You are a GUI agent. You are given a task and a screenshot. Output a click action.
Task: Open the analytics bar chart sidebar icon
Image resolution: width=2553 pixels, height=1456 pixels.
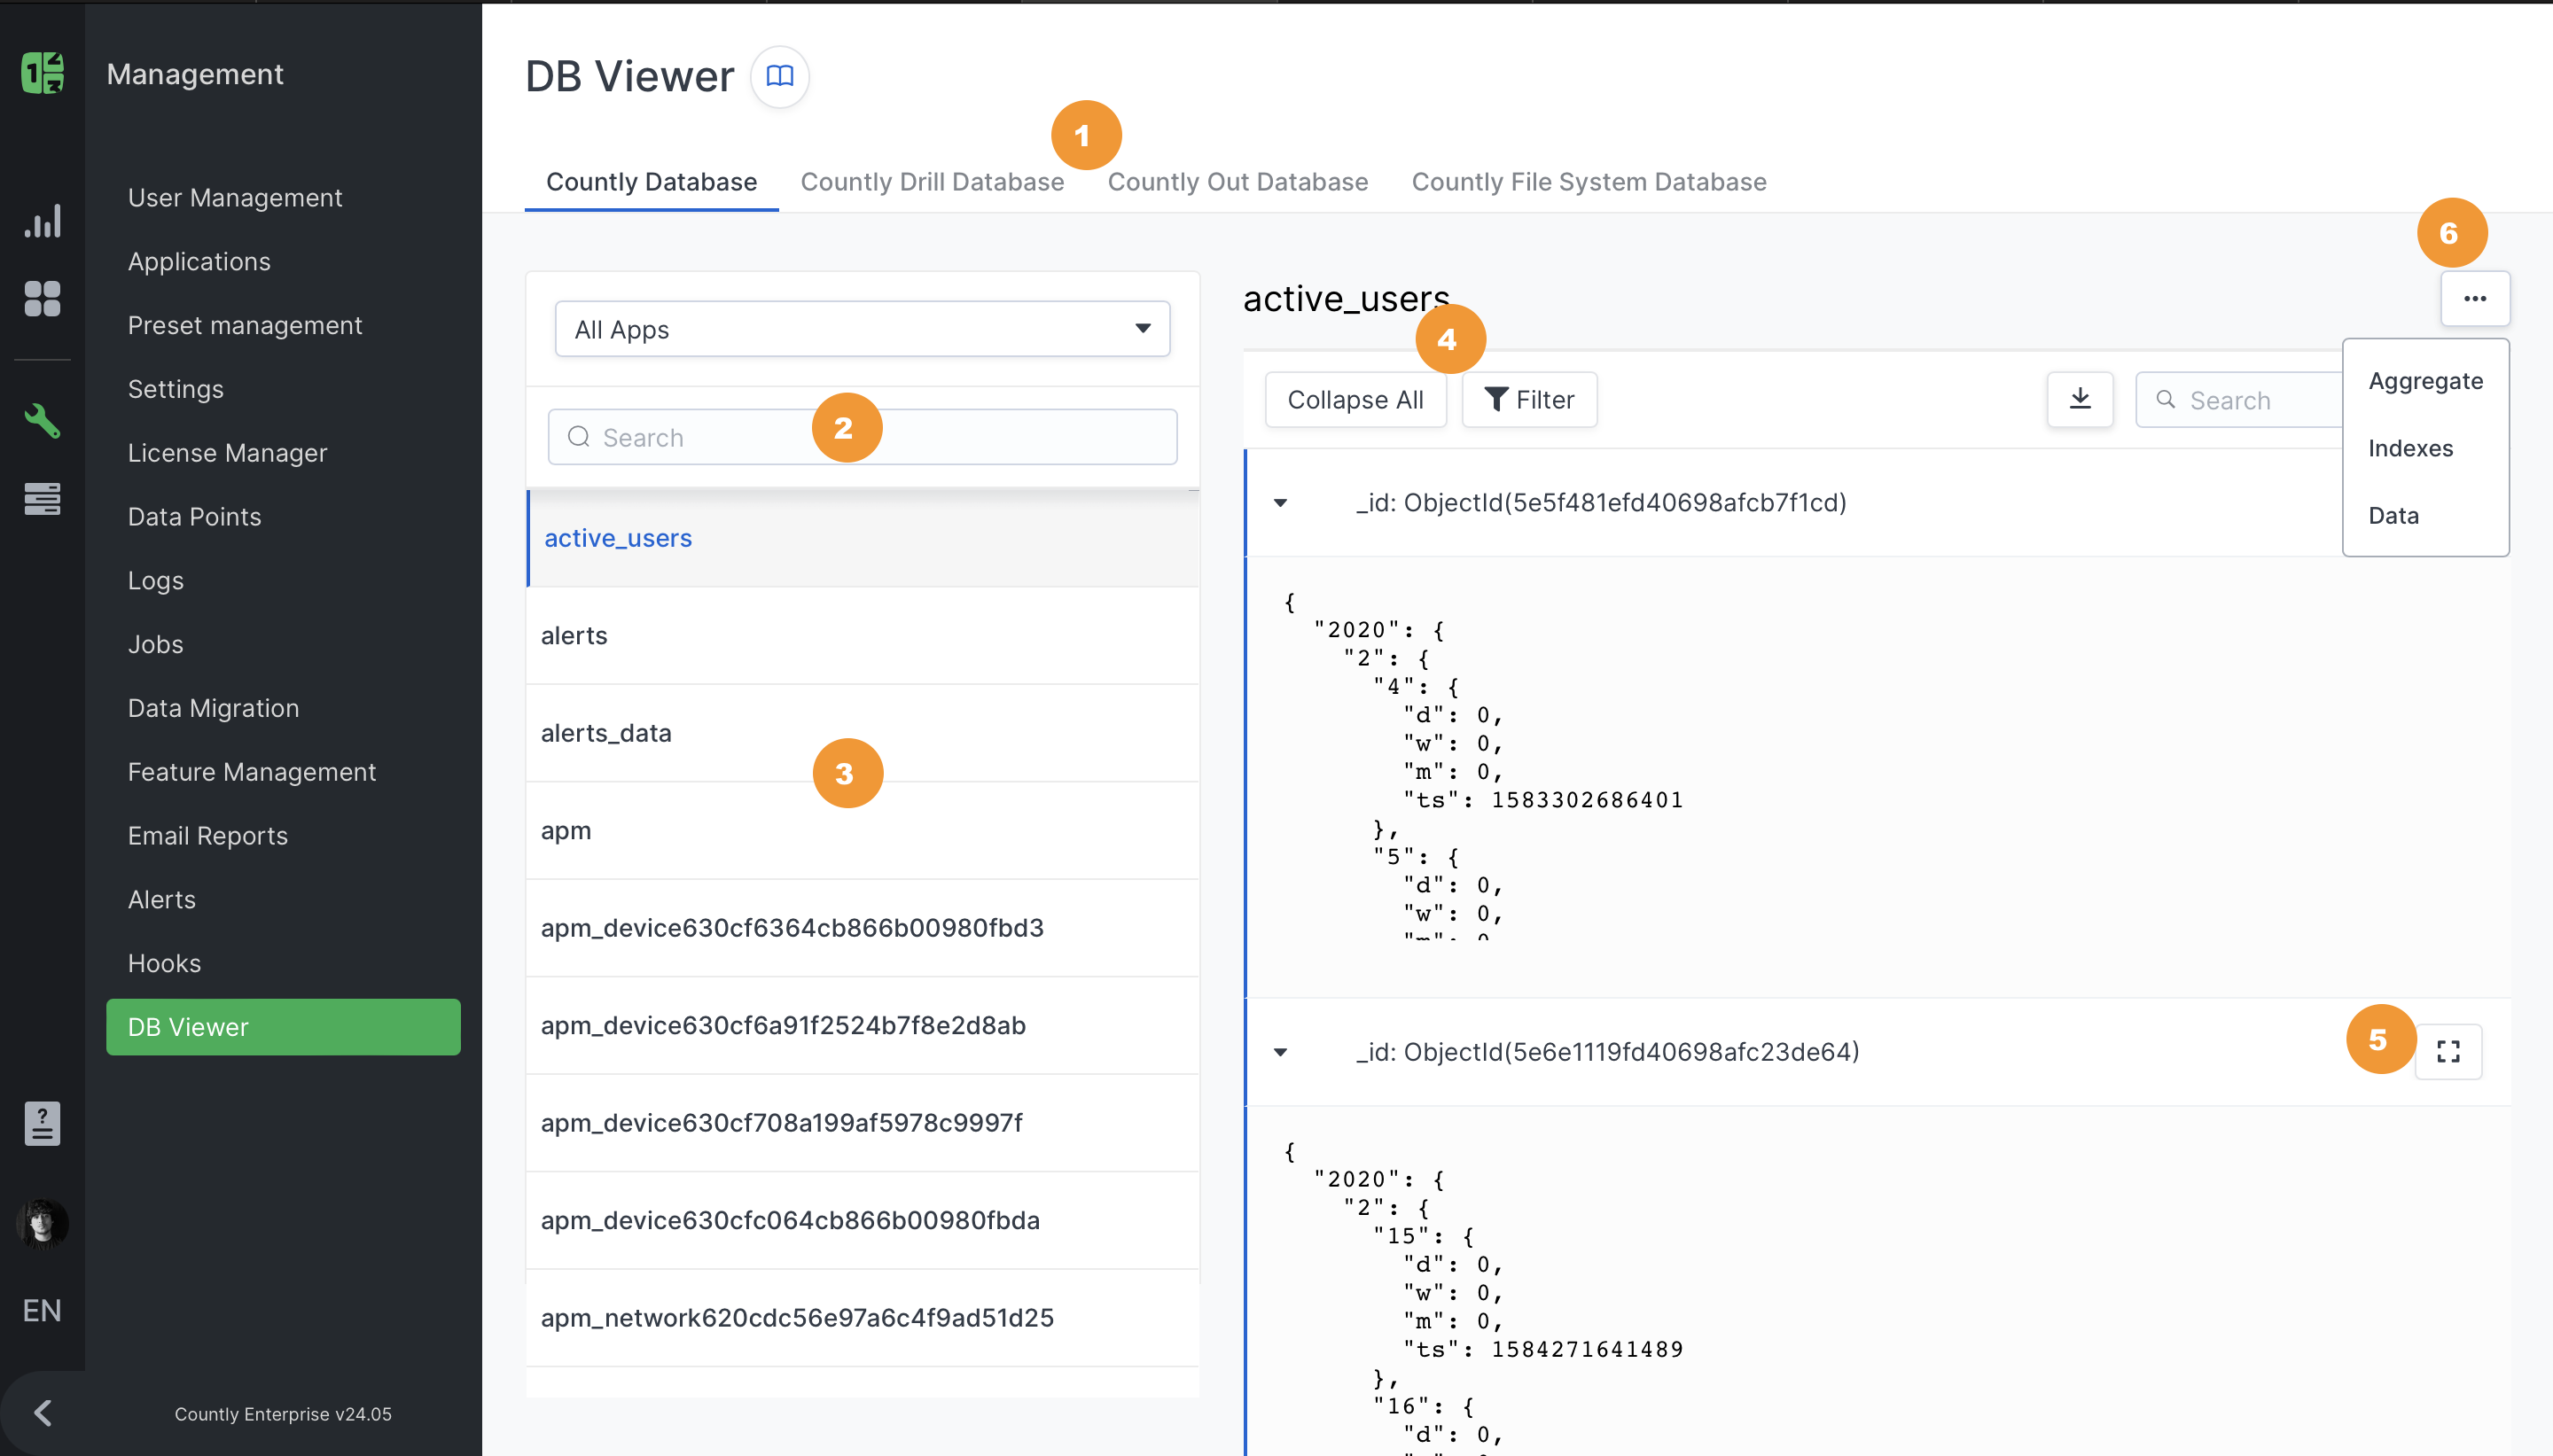coord(42,221)
